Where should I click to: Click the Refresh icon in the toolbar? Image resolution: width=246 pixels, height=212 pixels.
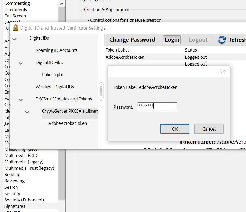221,40
